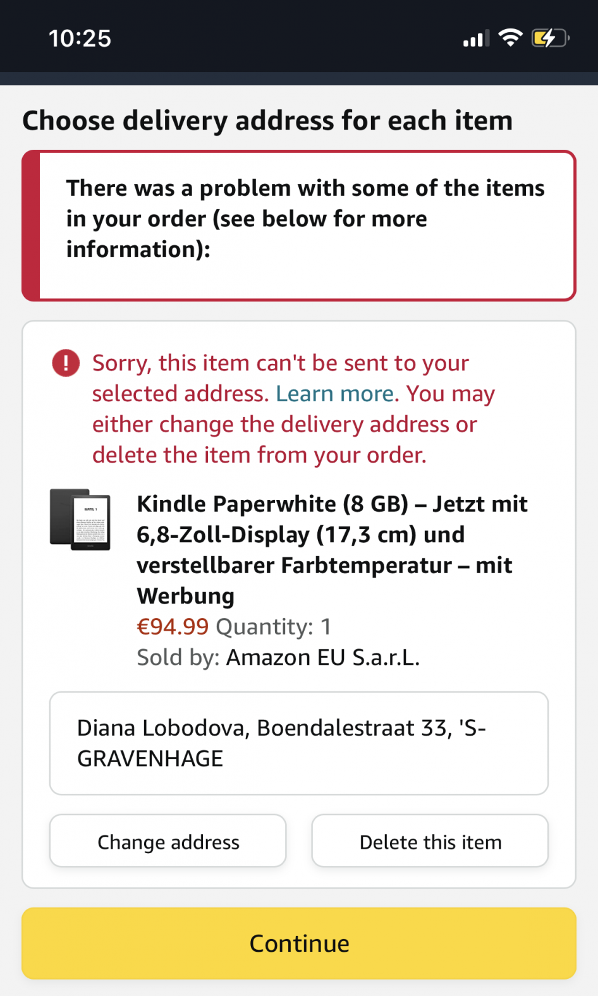Tap the red stripe on the error banner
598x996 pixels.
coord(31,226)
